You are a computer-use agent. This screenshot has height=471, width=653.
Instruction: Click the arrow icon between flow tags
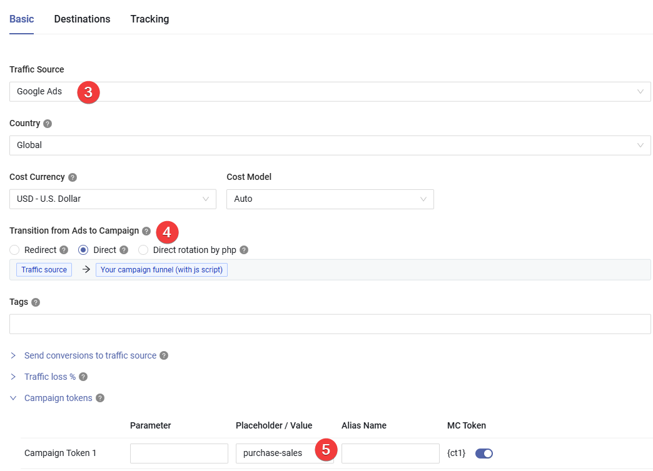pos(86,270)
